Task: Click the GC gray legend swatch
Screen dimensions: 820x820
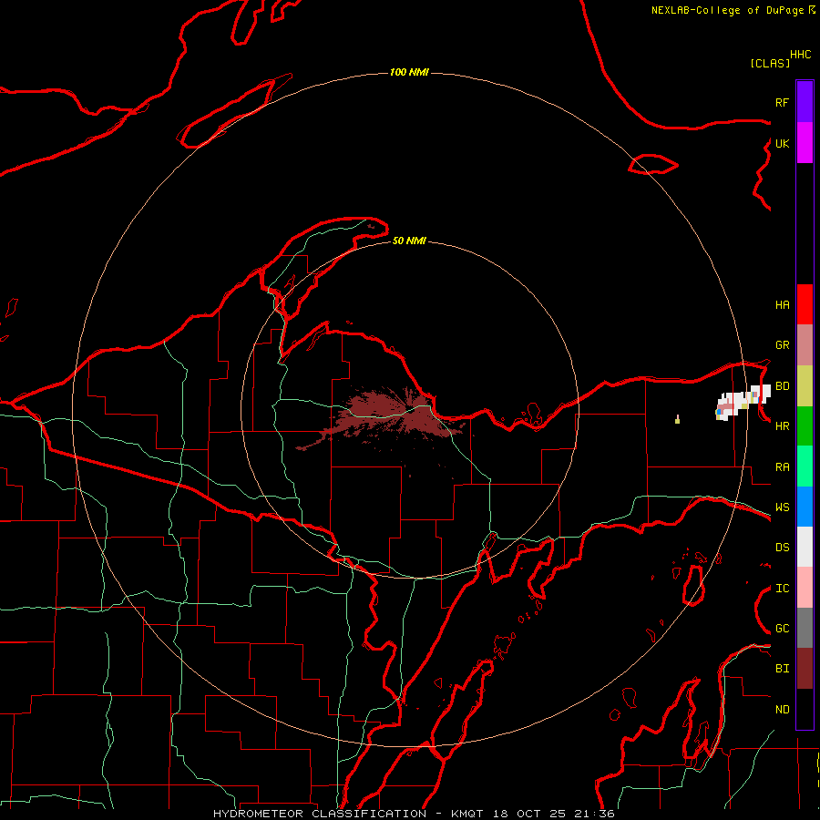Action: [805, 628]
